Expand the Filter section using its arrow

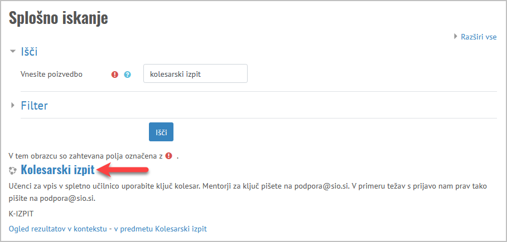tap(13, 105)
